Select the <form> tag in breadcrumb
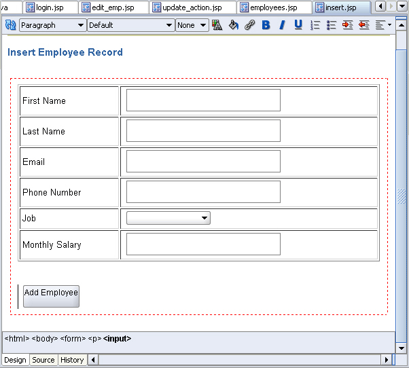The width and height of the screenshot is (409, 368). coord(73,338)
